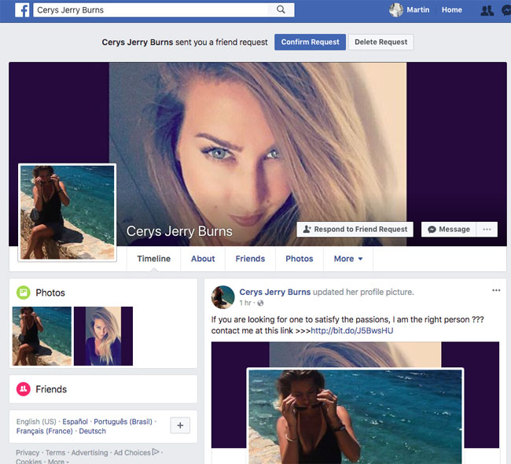Click Martin's profile avatar in top bar
The width and height of the screenshot is (511, 464).
[x=396, y=10]
